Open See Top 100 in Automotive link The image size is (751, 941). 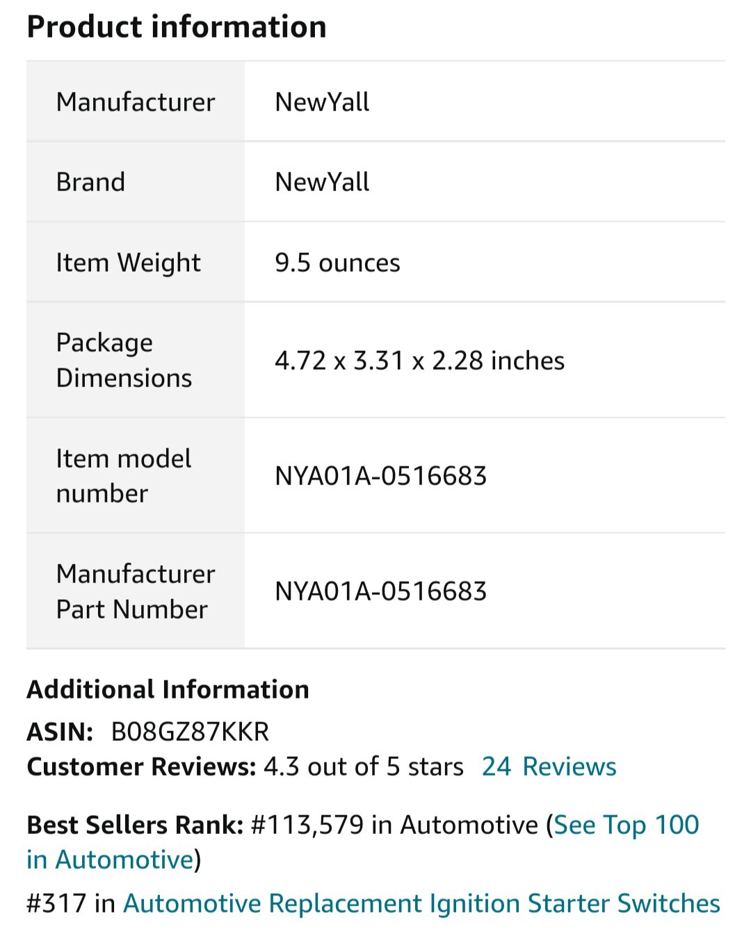click(x=626, y=825)
